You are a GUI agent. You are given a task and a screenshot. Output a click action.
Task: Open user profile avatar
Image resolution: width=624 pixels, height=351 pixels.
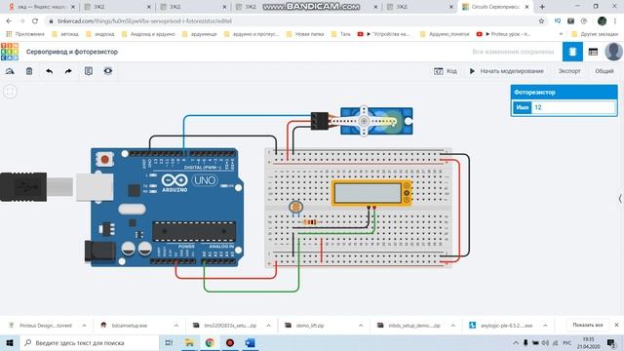click(613, 52)
